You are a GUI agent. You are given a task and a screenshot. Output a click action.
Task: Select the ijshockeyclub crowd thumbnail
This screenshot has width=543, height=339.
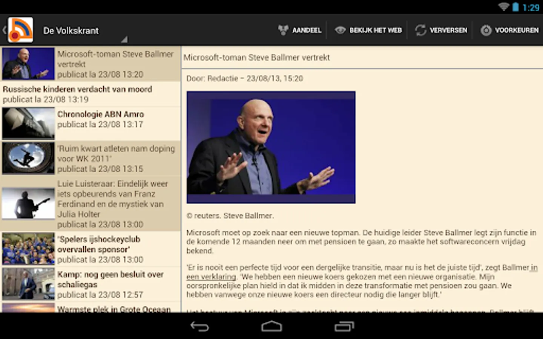28,249
